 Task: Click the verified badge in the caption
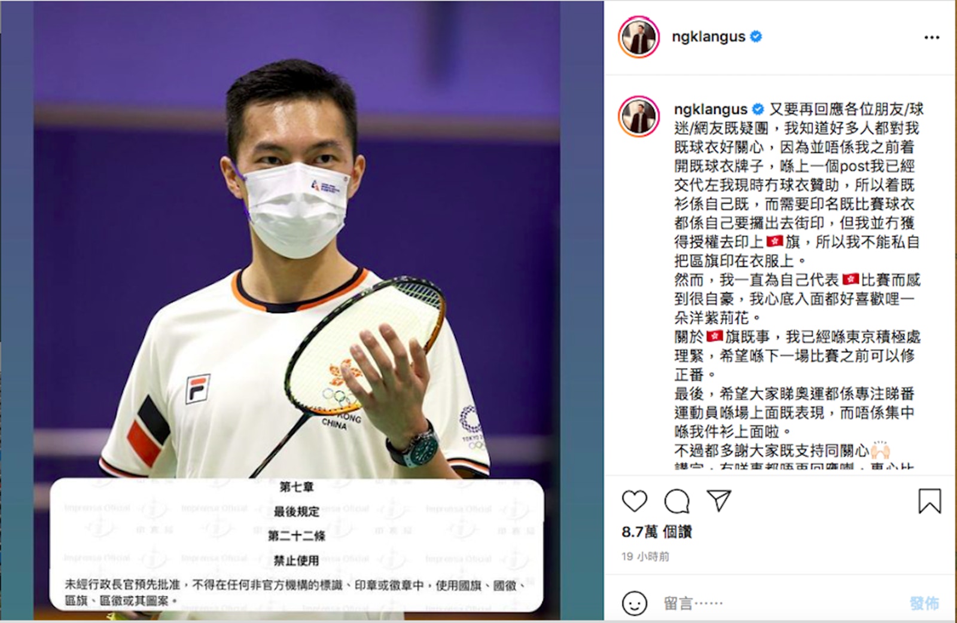pos(758,109)
